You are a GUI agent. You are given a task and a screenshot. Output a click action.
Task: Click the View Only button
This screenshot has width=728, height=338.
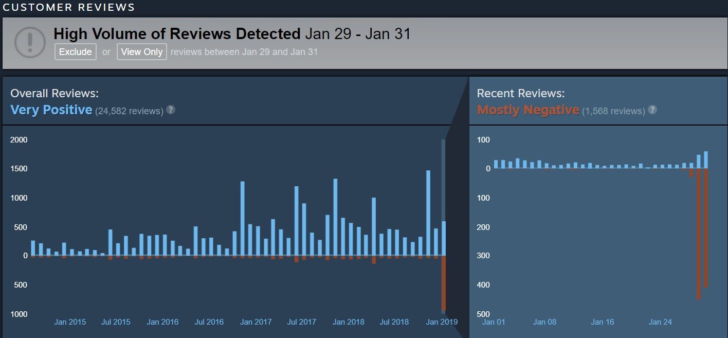pyautogui.click(x=142, y=51)
